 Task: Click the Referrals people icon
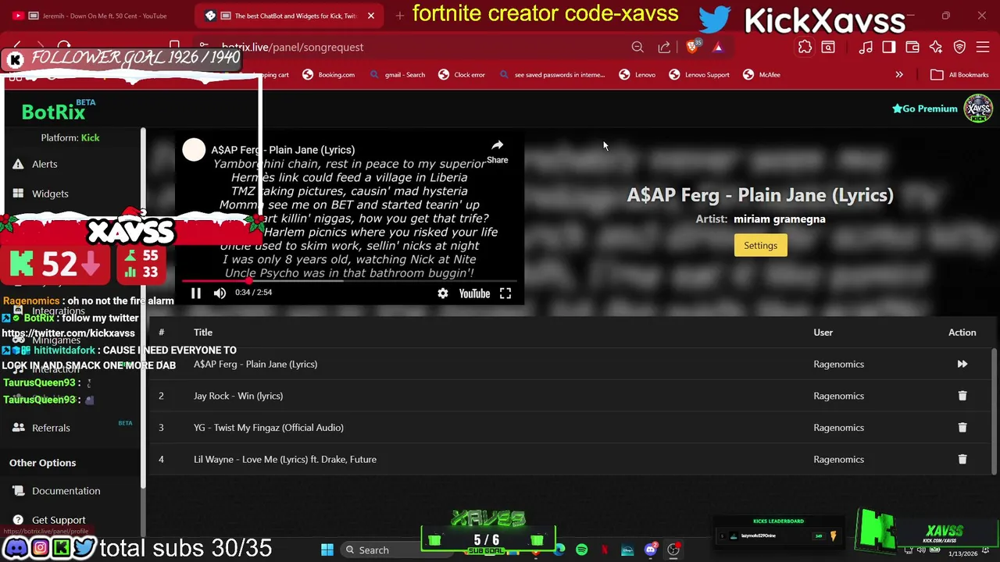pos(18,428)
